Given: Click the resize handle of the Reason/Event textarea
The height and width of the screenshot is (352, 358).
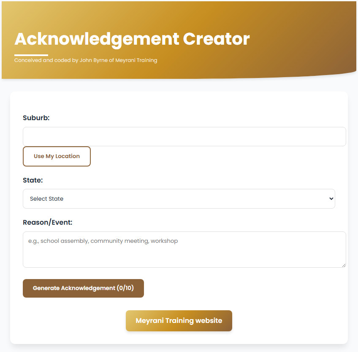Looking at the screenshot, I should click(344, 265).
